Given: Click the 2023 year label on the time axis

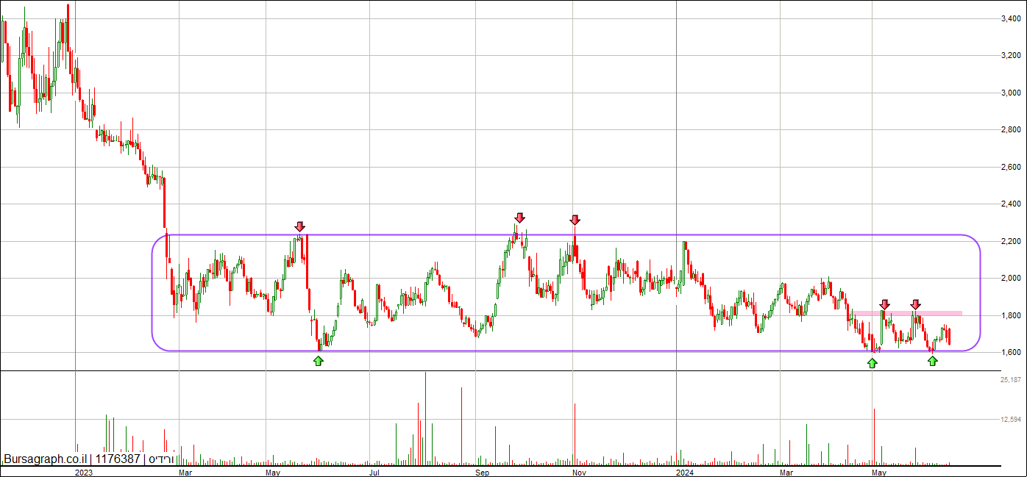Looking at the screenshot, I should [83, 473].
